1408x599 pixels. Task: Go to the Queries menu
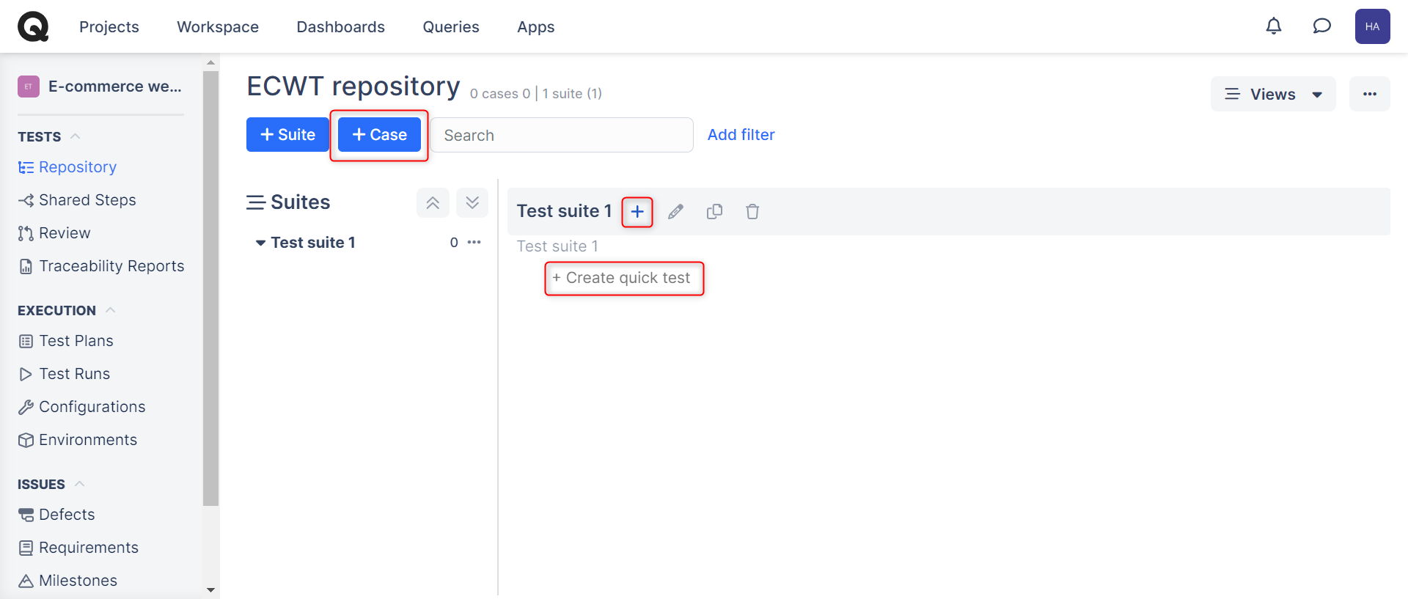[x=450, y=27]
